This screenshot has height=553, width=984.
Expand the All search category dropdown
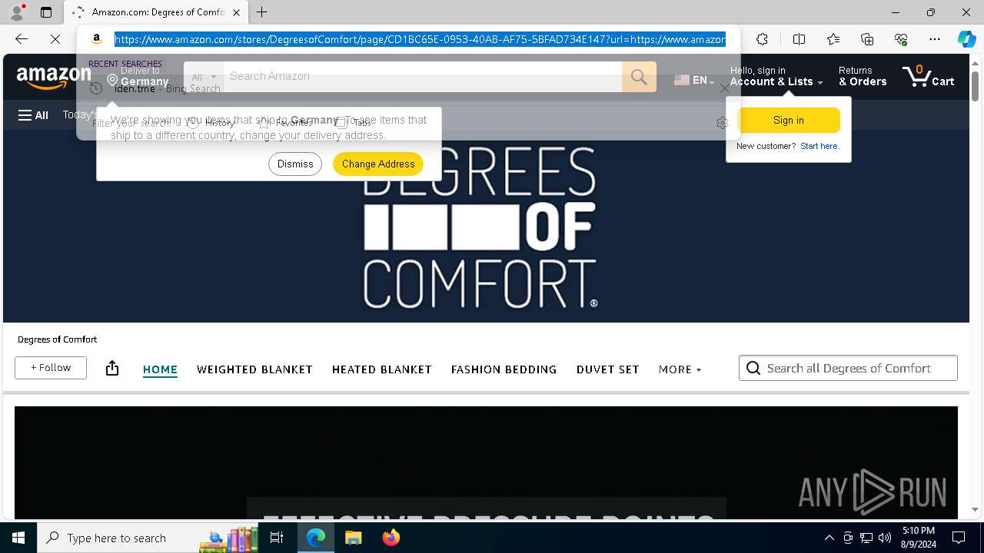(x=204, y=77)
